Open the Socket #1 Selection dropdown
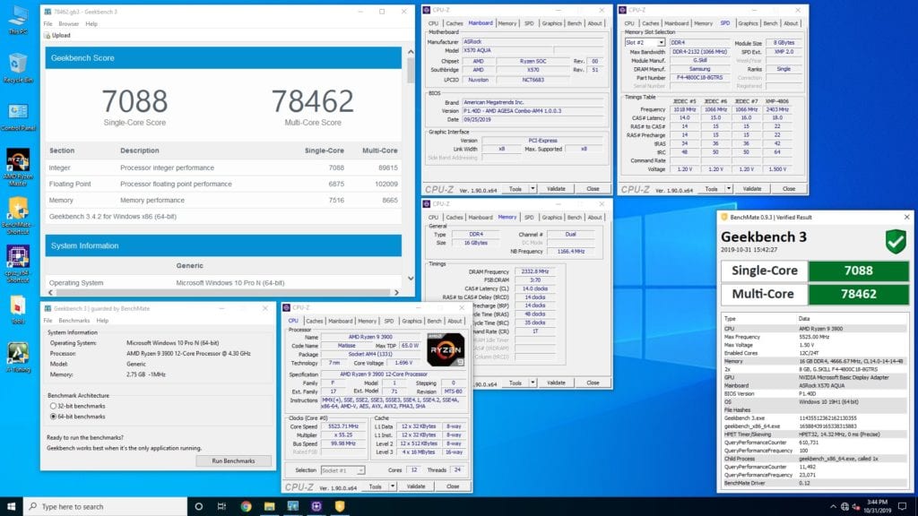The height and width of the screenshot is (516, 918). point(342,470)
